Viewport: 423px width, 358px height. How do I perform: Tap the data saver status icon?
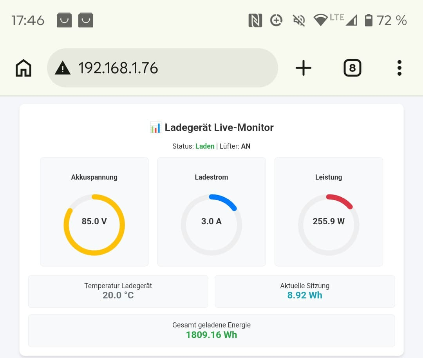pos(276,20)
